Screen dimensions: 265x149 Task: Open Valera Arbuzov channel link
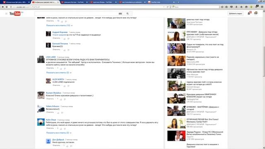click(53, 106)
